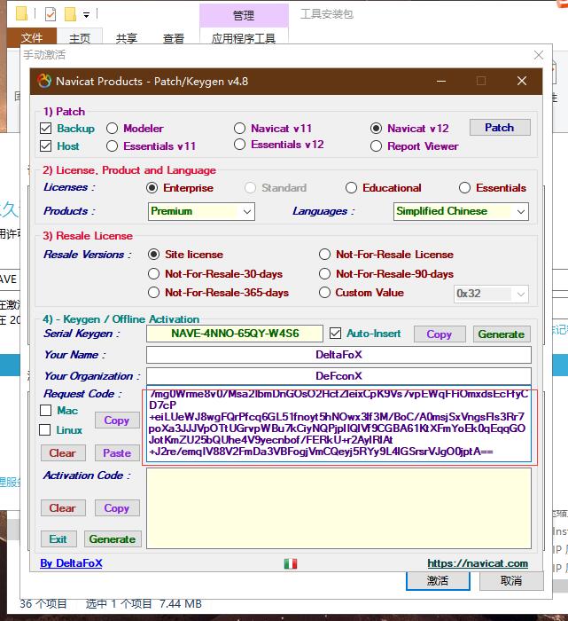568x621 pixels.
Task: Select Navicat v11 radio option
Action: point(239,129)
